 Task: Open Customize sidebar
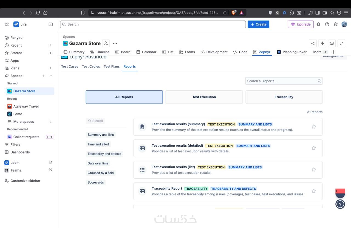pyautogui.click(x=22, y=181)
